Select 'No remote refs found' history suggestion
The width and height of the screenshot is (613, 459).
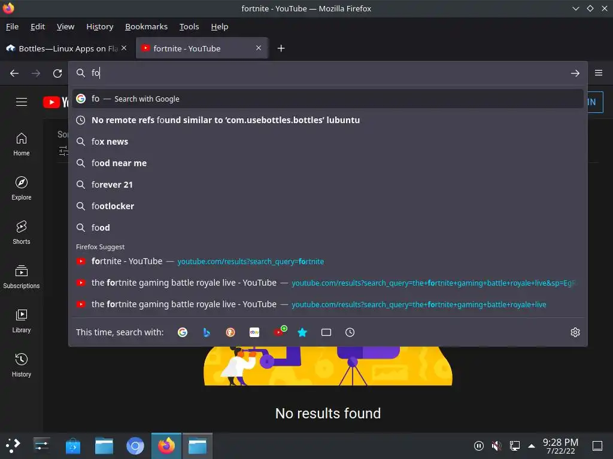[x=327, y=120]
